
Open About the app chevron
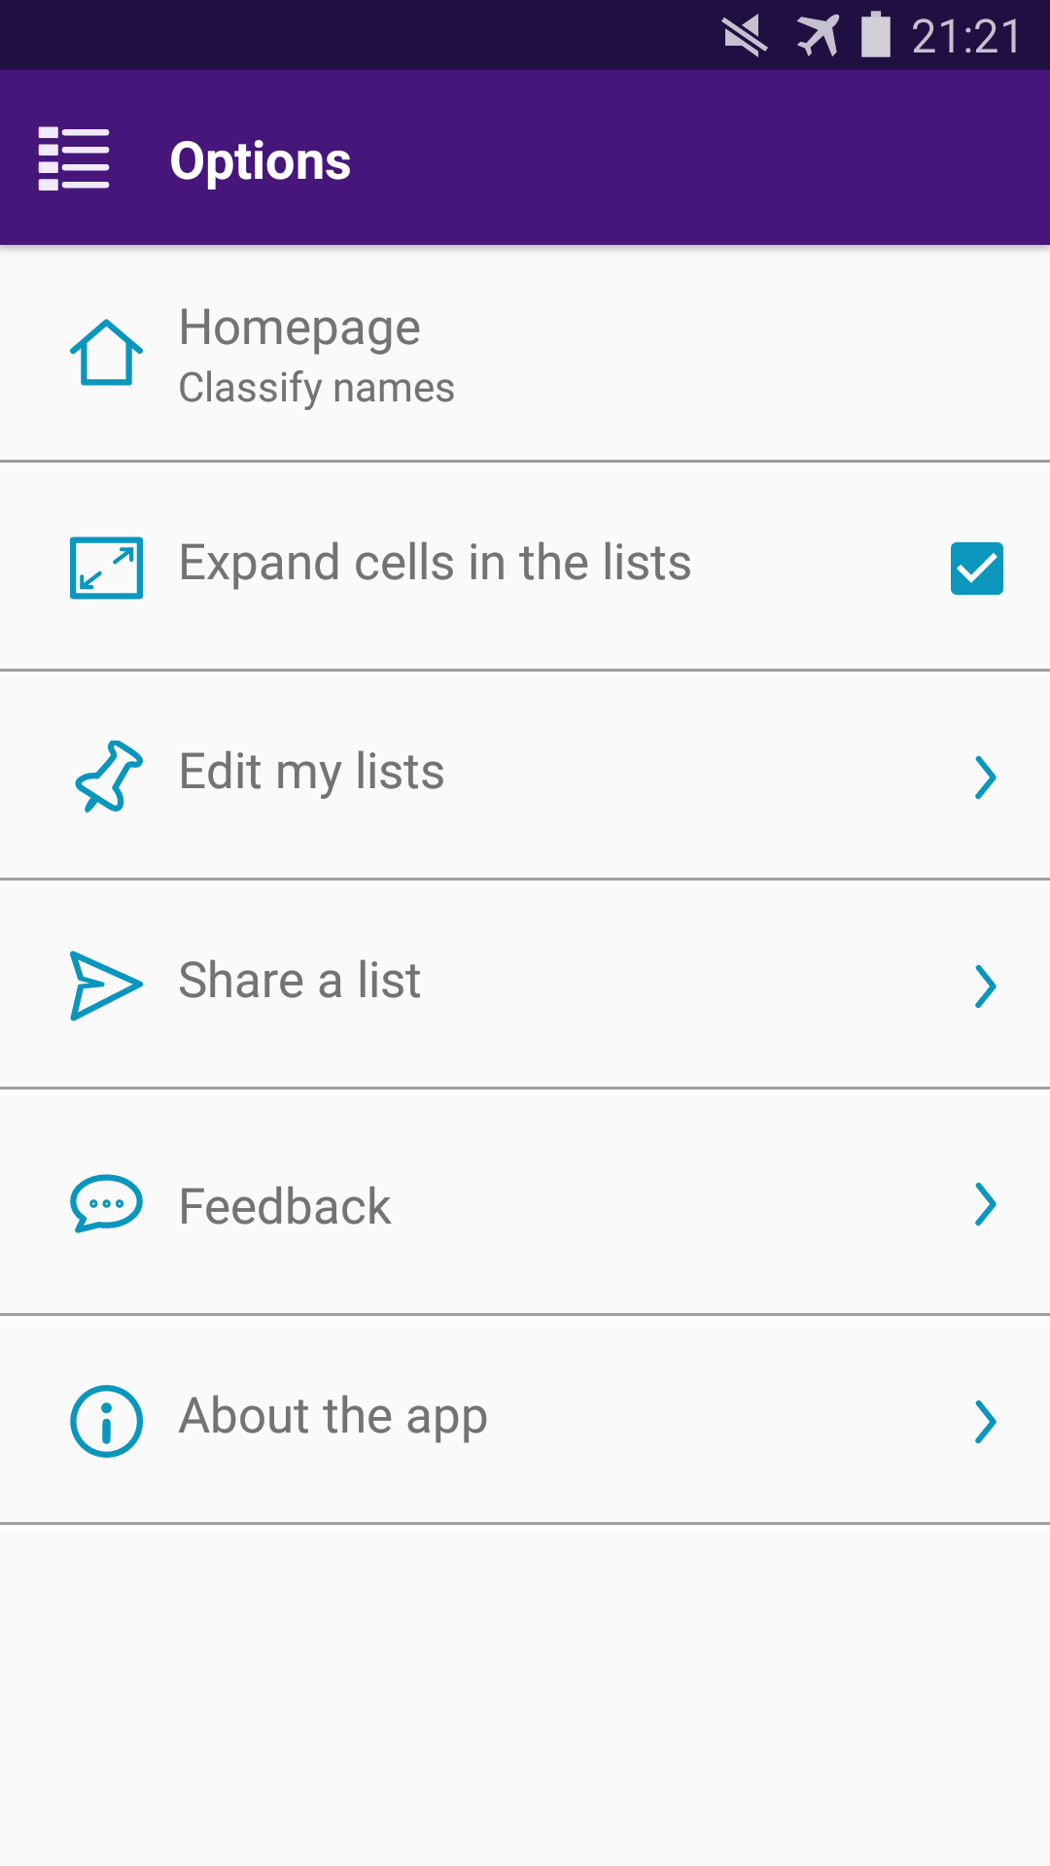click(x=985, y=1422)
